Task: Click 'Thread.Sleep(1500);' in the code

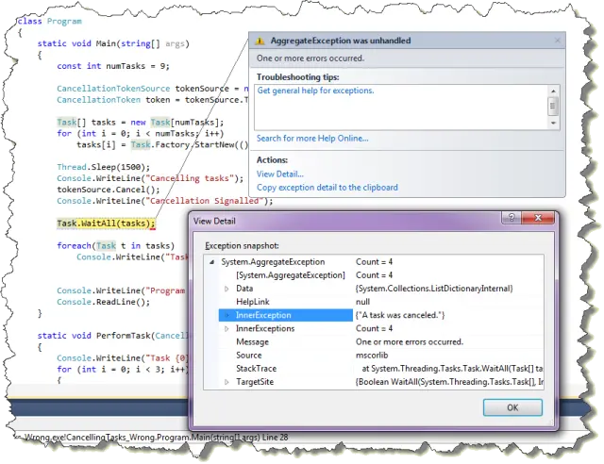Action: [x=103, y=167]
